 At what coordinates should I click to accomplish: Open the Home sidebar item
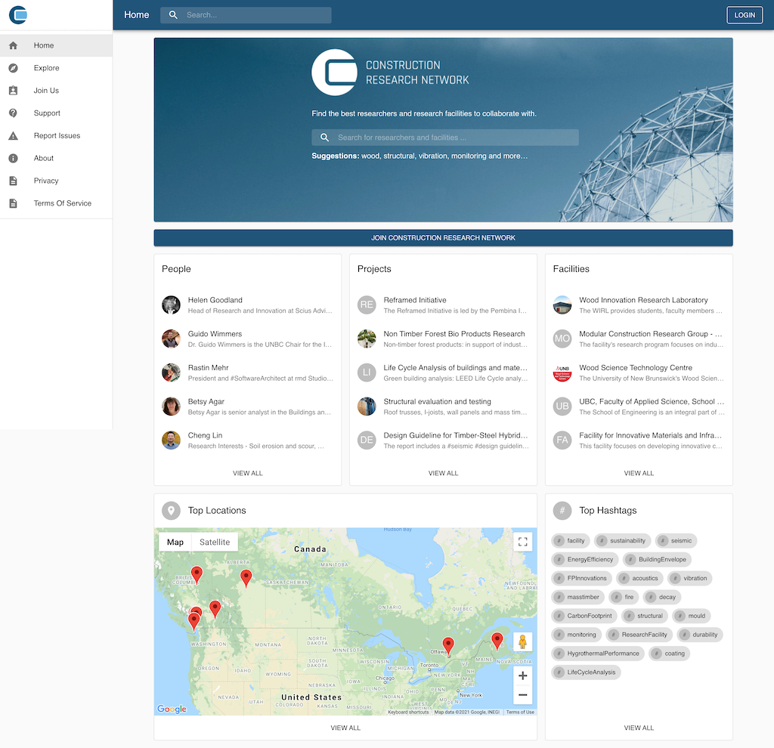coord(56,45)
